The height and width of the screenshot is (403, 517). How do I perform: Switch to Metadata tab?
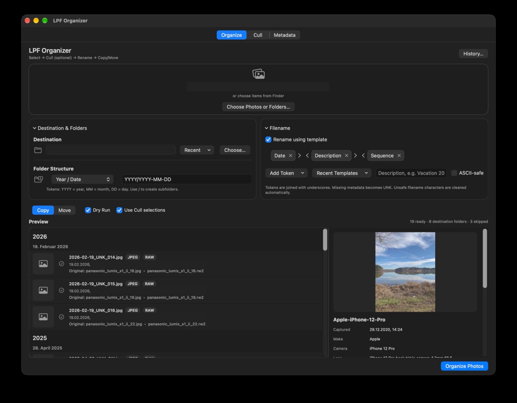click(x=285, y=35)
